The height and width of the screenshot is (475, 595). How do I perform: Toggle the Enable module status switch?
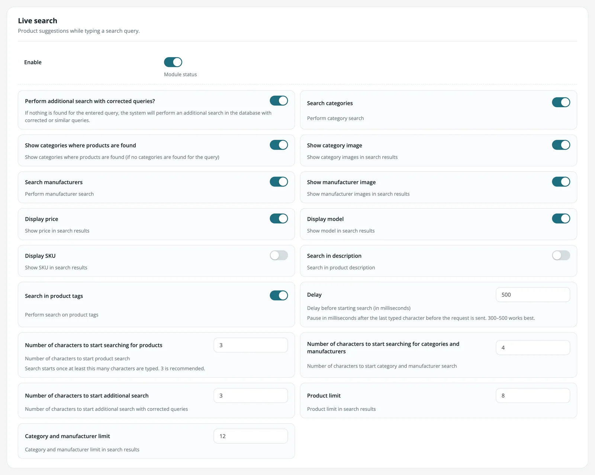(x=173, y=62)
